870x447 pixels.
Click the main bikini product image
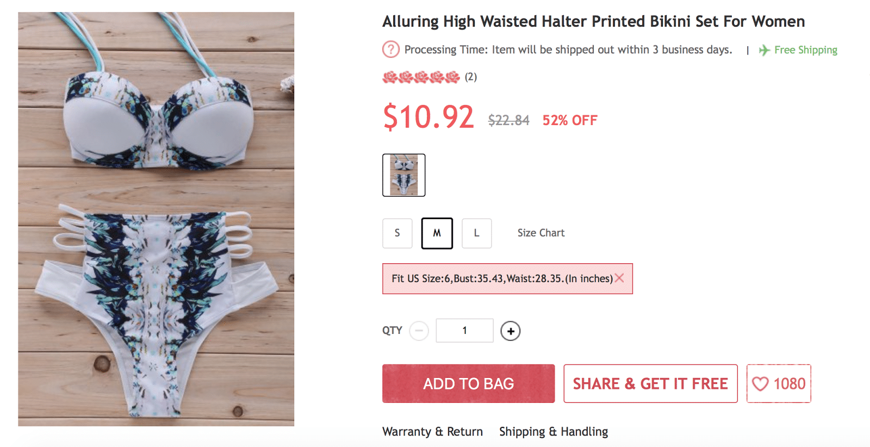pos(156,219)
